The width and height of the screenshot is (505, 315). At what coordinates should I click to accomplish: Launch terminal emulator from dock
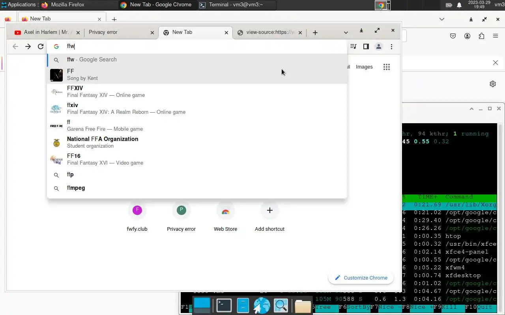[x=224, y=306]
